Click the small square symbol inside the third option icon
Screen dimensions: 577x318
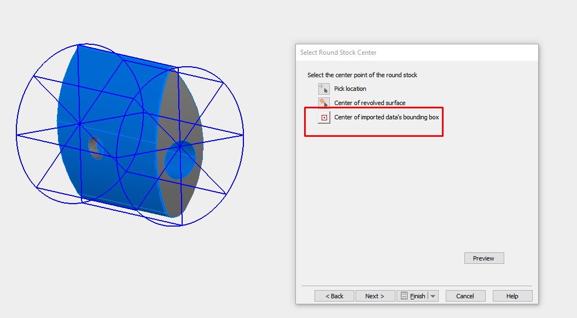coord(323,117)
